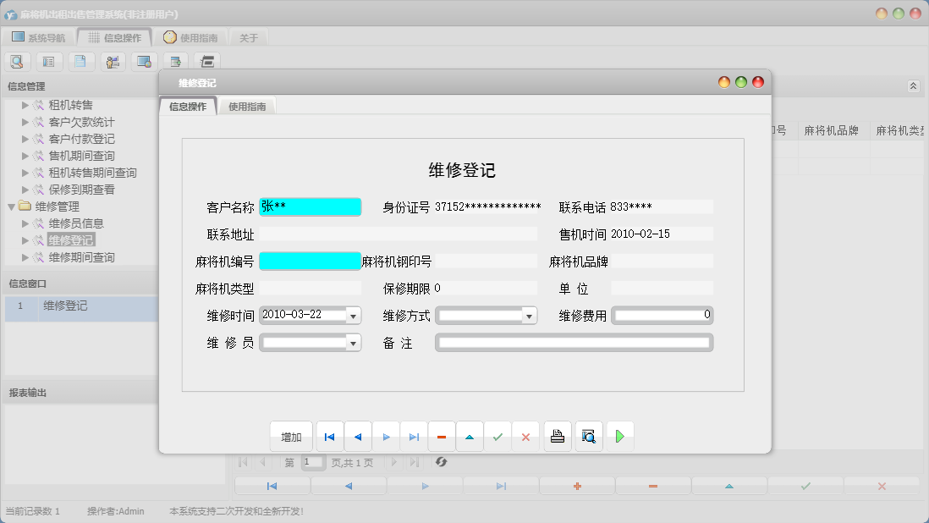Select the personnel management toolbar icon
The height and width of the screenshot is (523, 929).
point(112,61)
